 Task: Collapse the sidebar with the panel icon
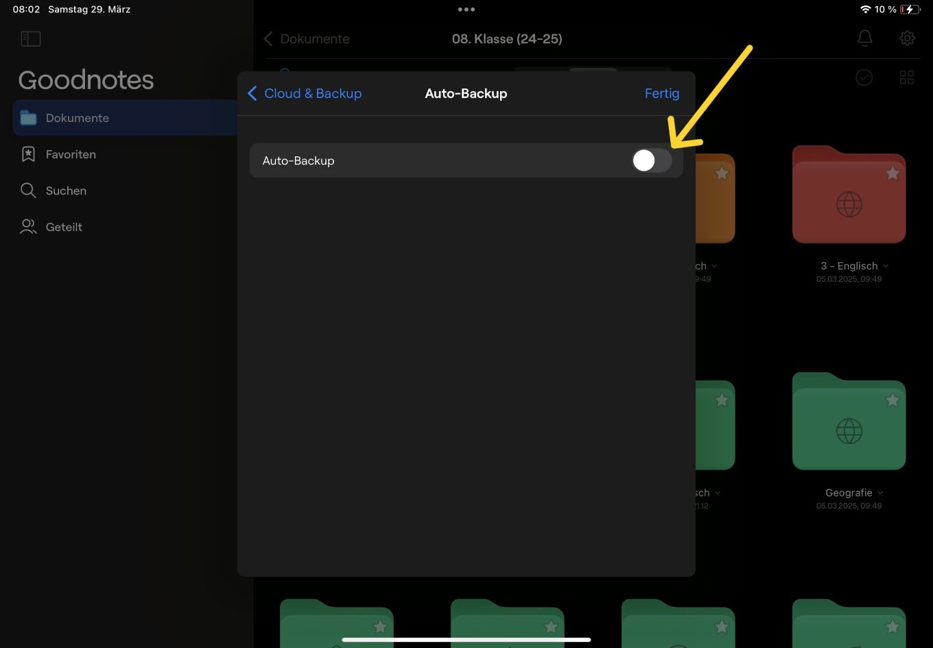pyautogui.click(x=31, y=39)
